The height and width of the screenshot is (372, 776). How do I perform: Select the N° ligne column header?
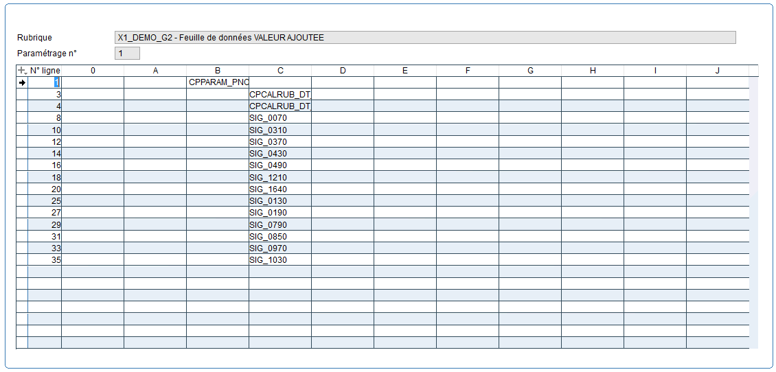pos(45,71)
